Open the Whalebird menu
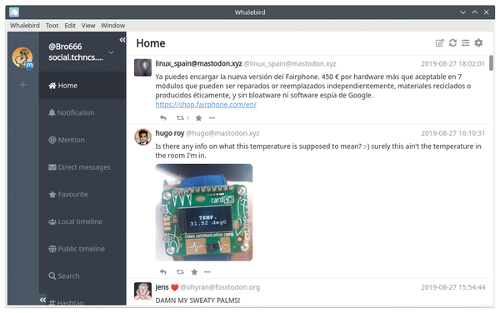500x313 pixels. [24, 26]
